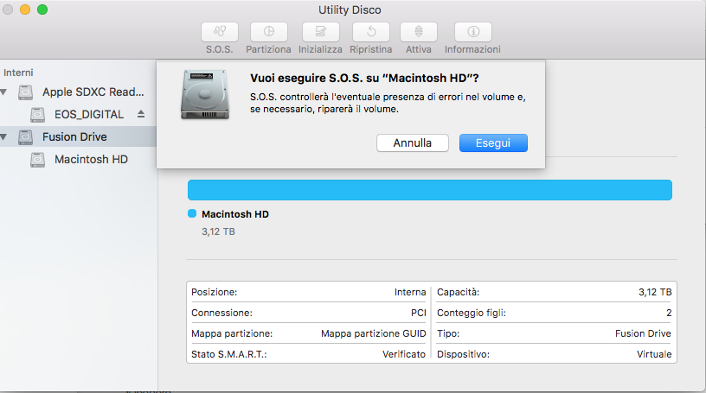This screenshot has height=393, width=706.
Task: Select the Inizializza erase toolbar icon
Action: (321, 32)
